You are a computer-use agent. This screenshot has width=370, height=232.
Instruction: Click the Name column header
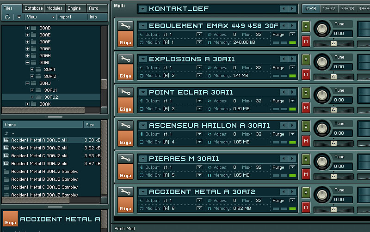point(43,125)
